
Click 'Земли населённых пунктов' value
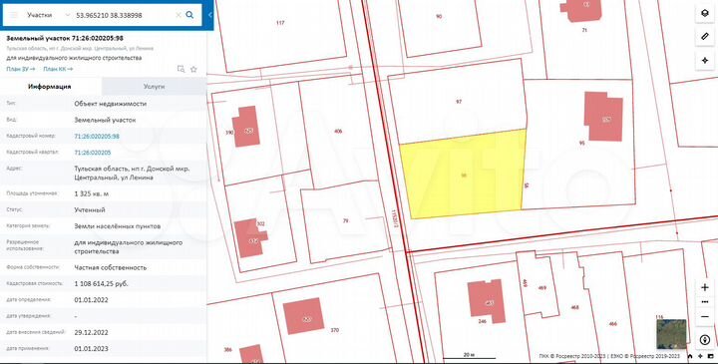click(118, 225)
